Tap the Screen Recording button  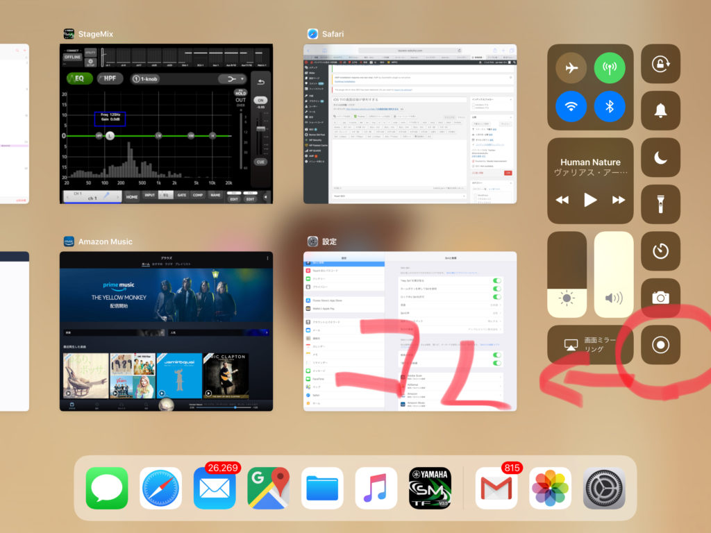pos(660,345)
